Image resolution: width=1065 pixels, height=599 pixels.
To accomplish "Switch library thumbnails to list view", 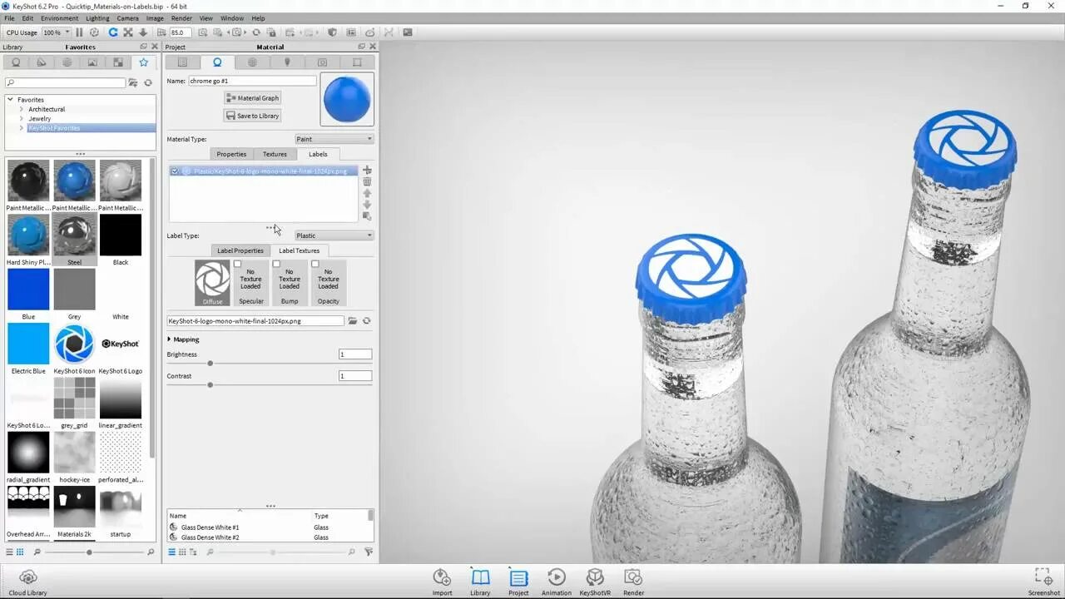I will [9, 552].
